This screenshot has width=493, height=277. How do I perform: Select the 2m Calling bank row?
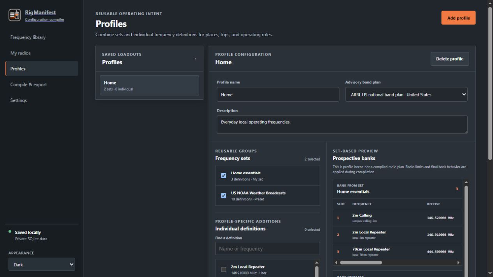397,217
